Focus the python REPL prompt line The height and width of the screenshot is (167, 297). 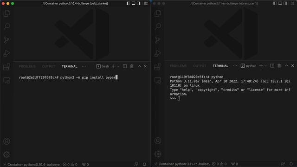coord(175,98)
